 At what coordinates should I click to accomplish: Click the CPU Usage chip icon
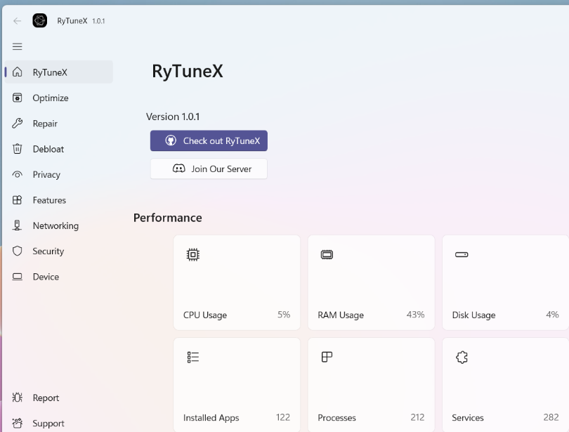click(193, 254)
